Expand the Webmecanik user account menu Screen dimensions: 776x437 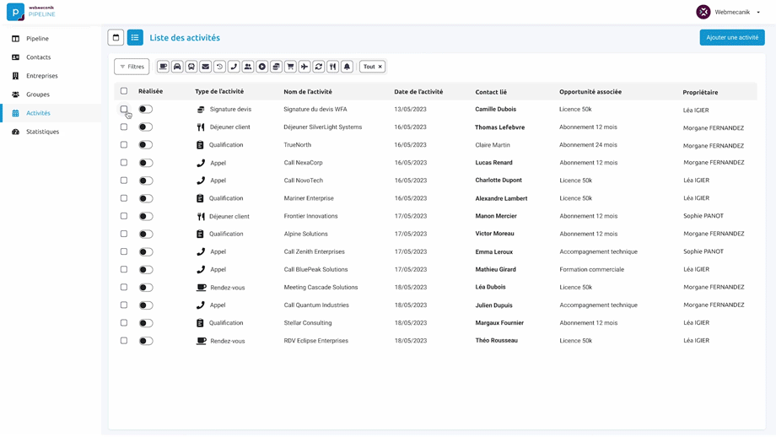pos(730,12)
